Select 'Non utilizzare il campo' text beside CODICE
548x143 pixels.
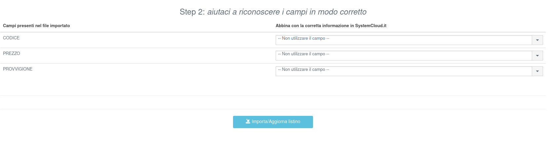point(303,38)
